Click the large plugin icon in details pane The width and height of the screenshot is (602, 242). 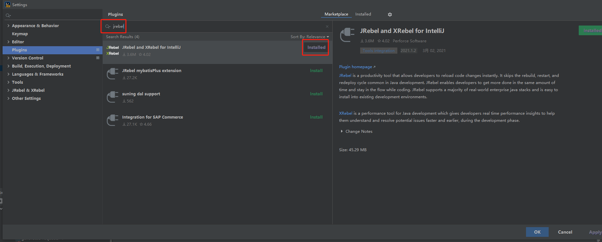(x=347, y=35)
